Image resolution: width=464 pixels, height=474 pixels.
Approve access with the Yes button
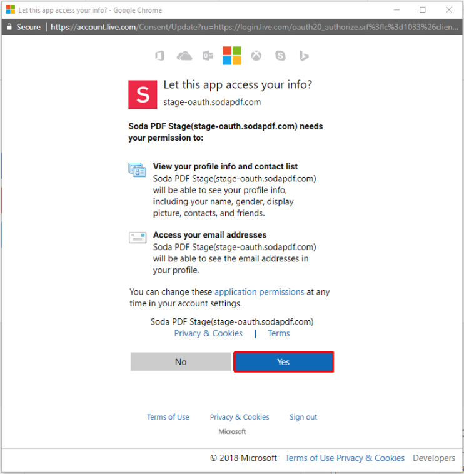click(x=283, y=362)
